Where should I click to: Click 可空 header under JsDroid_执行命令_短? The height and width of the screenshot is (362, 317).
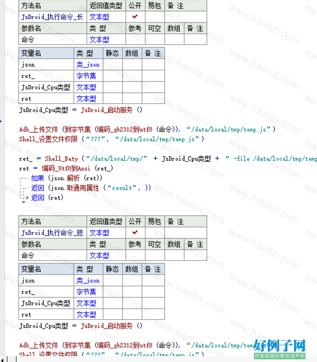[x=154, y=244]
